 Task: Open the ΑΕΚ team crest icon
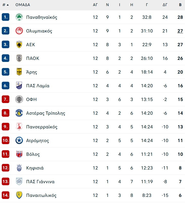(x=19, y=44)
